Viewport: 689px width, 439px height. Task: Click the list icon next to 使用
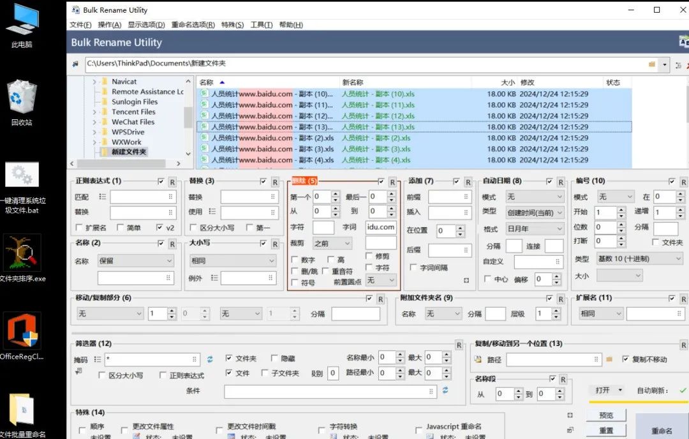212,211
